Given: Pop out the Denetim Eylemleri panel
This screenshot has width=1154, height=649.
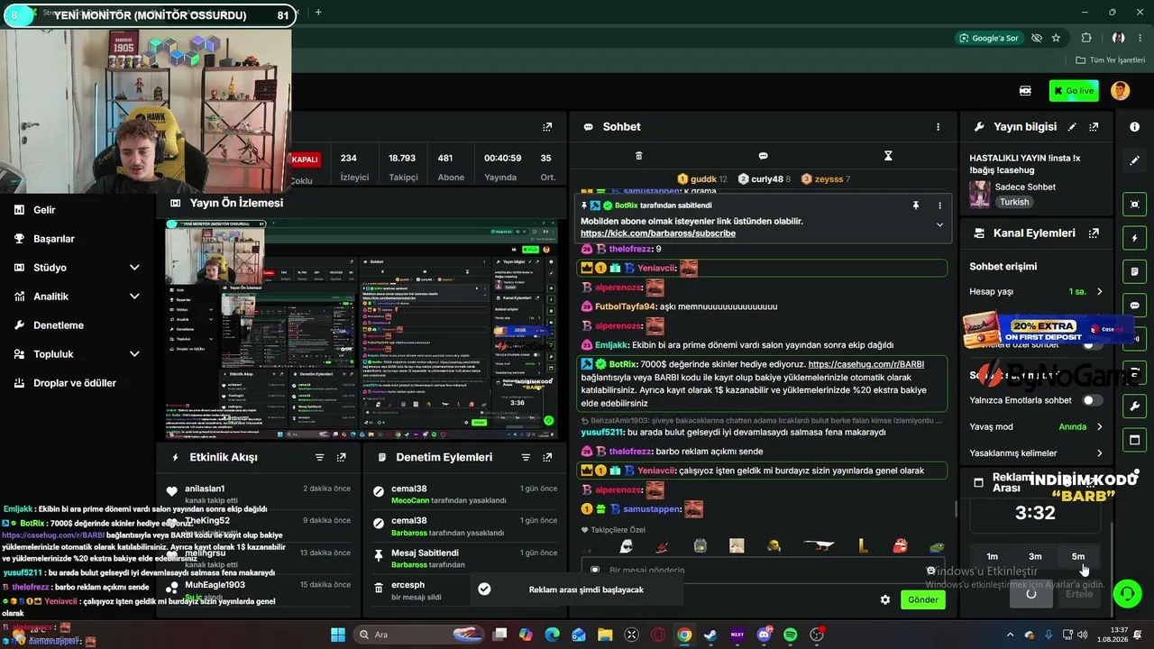Looking at the screenshot, I should pyautogui.click(x=547, y=458).
